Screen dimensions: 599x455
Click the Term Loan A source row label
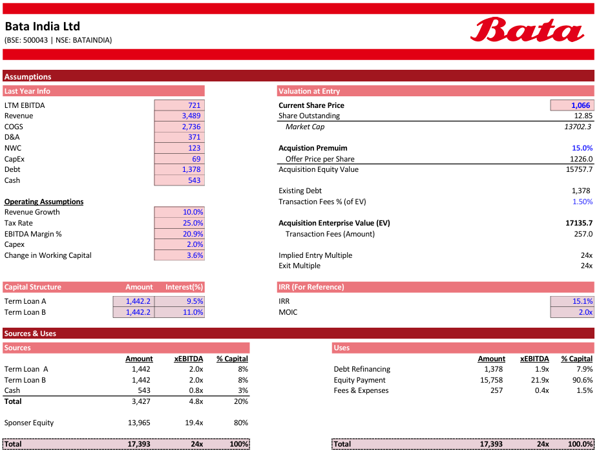coord(26,369)
